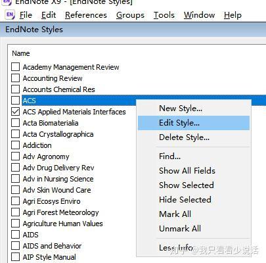This screenshot has width=266, height=263.
Task: Check the Acta Biomaterialia checkbox
Action: (15, 123)
